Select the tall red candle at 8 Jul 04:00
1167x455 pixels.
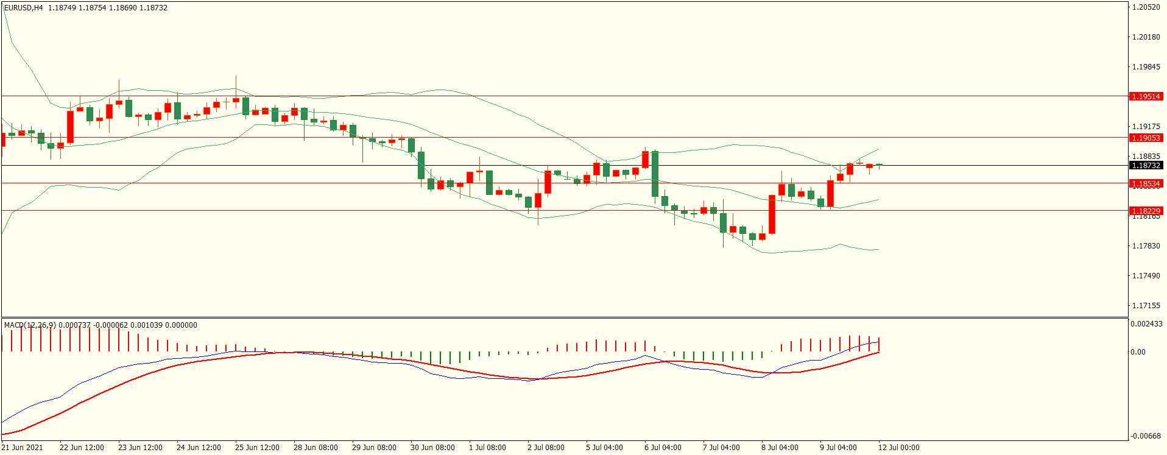(x=772, y=214)
